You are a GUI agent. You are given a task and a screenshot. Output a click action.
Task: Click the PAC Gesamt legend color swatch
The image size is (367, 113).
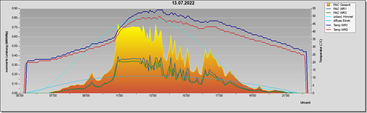pyautogui.click(x=329, y=5)
